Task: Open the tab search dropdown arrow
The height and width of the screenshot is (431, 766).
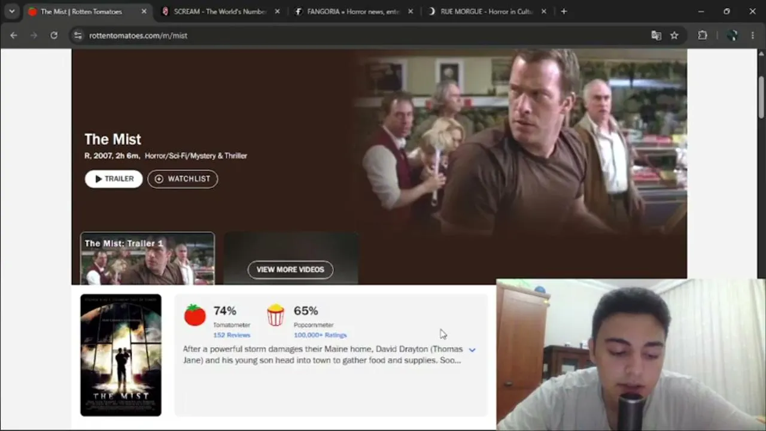Action: coord(11,11)
